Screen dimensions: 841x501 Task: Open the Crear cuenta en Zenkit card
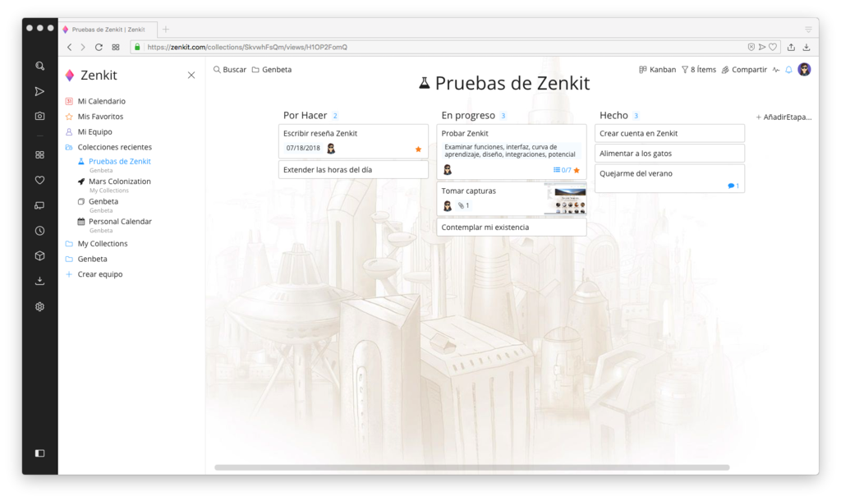[x=669, y=134]
